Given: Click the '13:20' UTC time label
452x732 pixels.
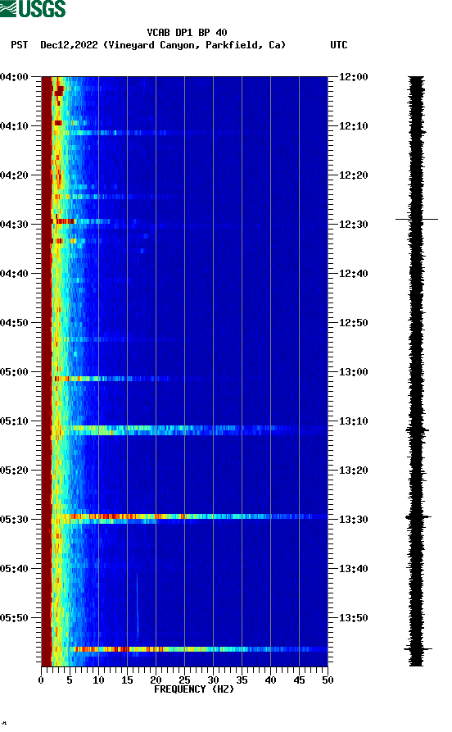Looking at the screenshot, I should (353, 471).
